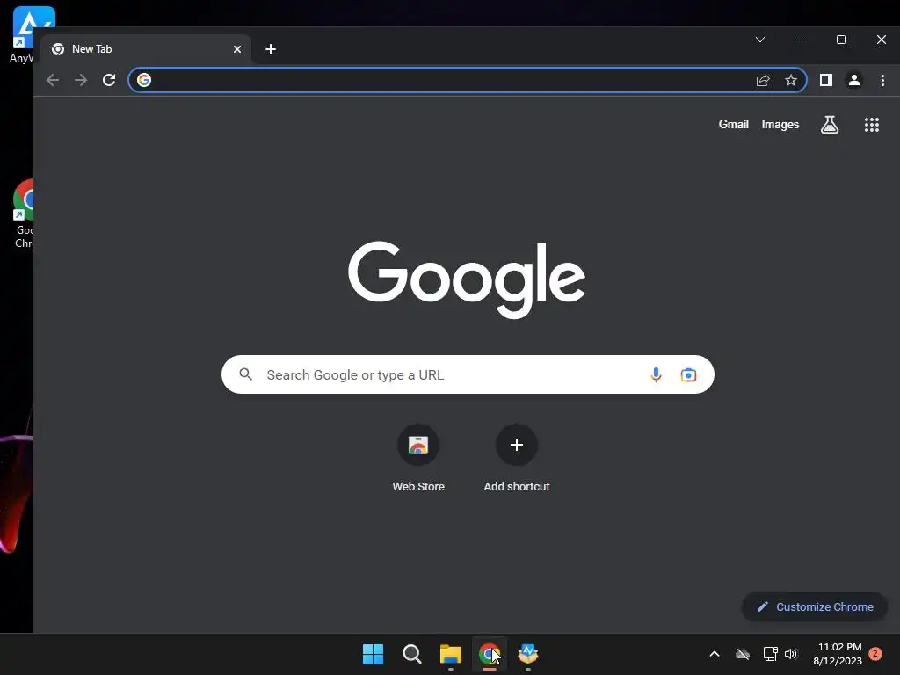Open Windows taskbar search
The width and height of the screenshot is (900, 675).
pos(411,654)
